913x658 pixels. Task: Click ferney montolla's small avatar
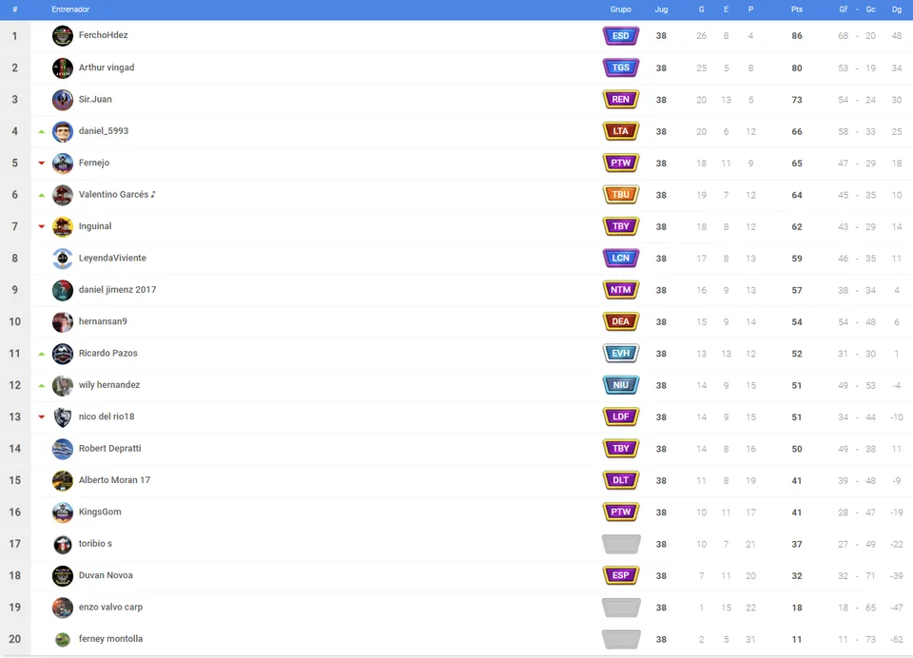(x=63, y=639)
